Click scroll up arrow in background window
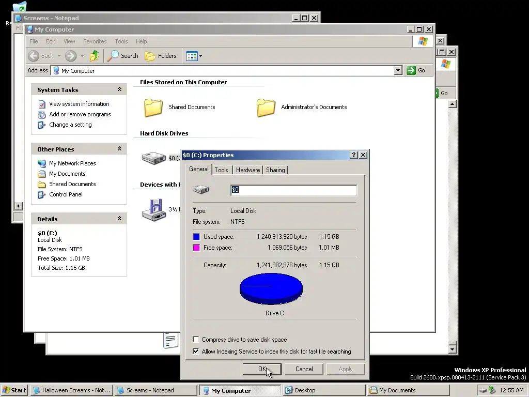The width and height of the screenshot is (529, 397). tap(453, 104)
